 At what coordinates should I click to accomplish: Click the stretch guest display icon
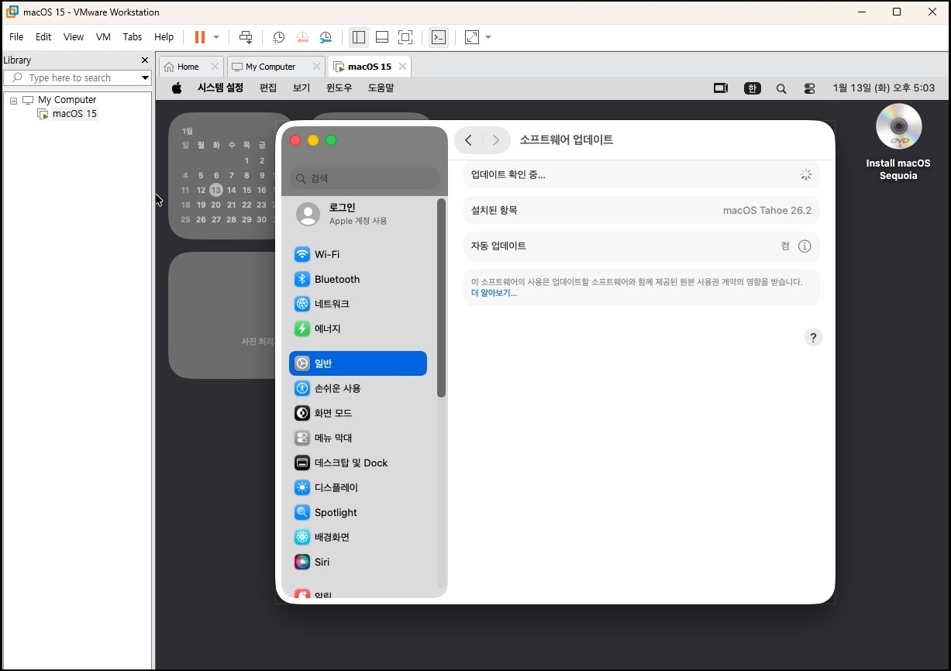[472, 37]
